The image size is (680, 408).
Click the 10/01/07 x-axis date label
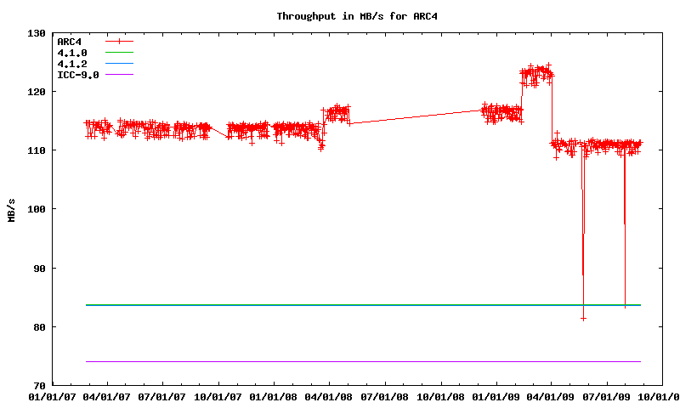click(218, 396)
